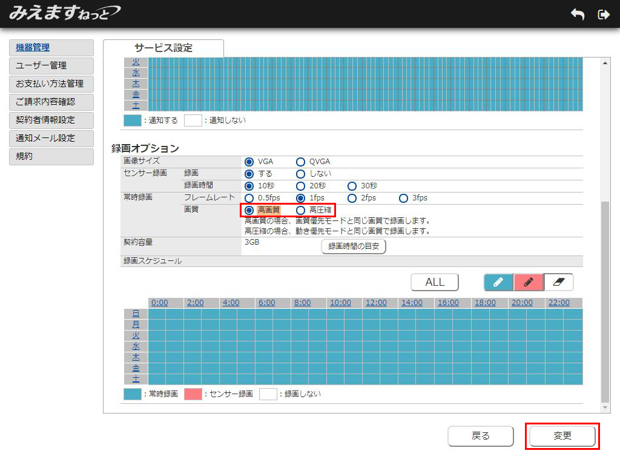Select the blue pencil continuous recording tool

tap(498, 282)
